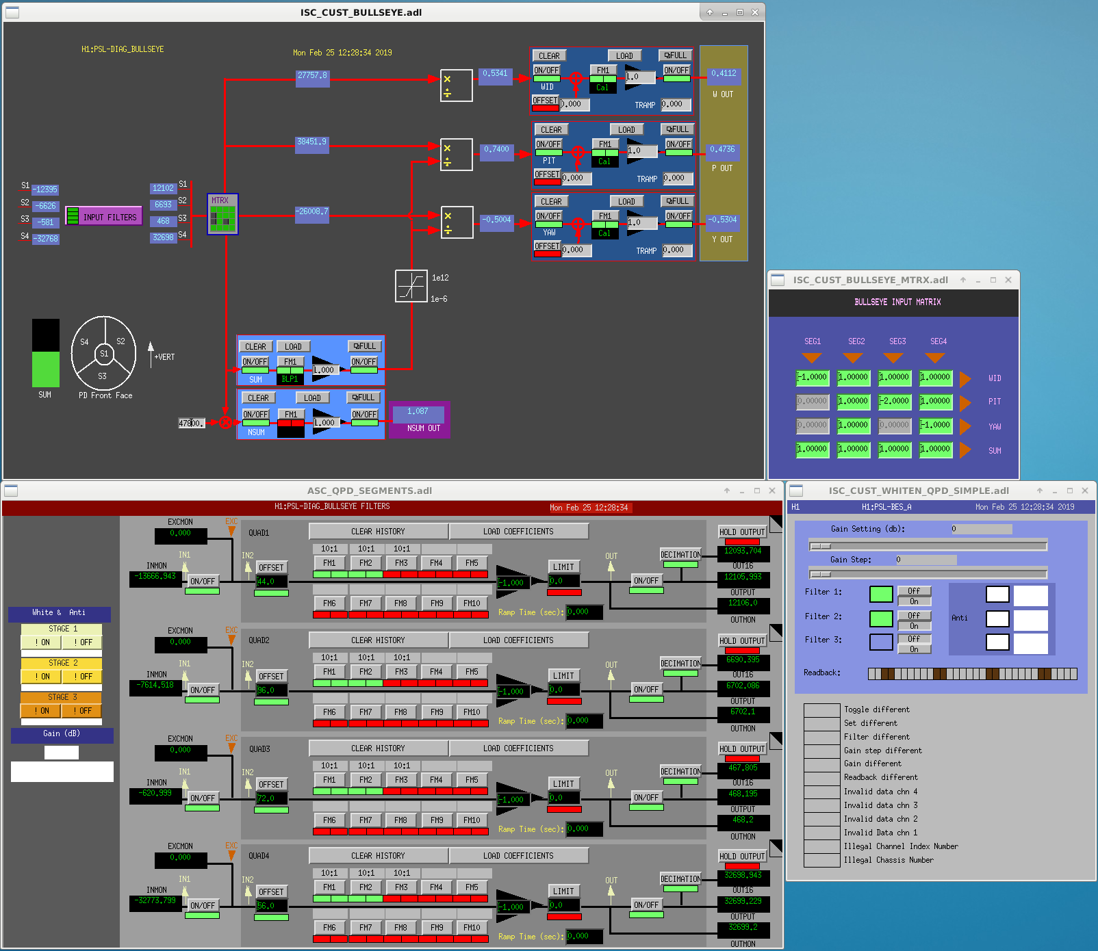
Task: Click the NSUM summing junction circle
Action: coord(225,423)
